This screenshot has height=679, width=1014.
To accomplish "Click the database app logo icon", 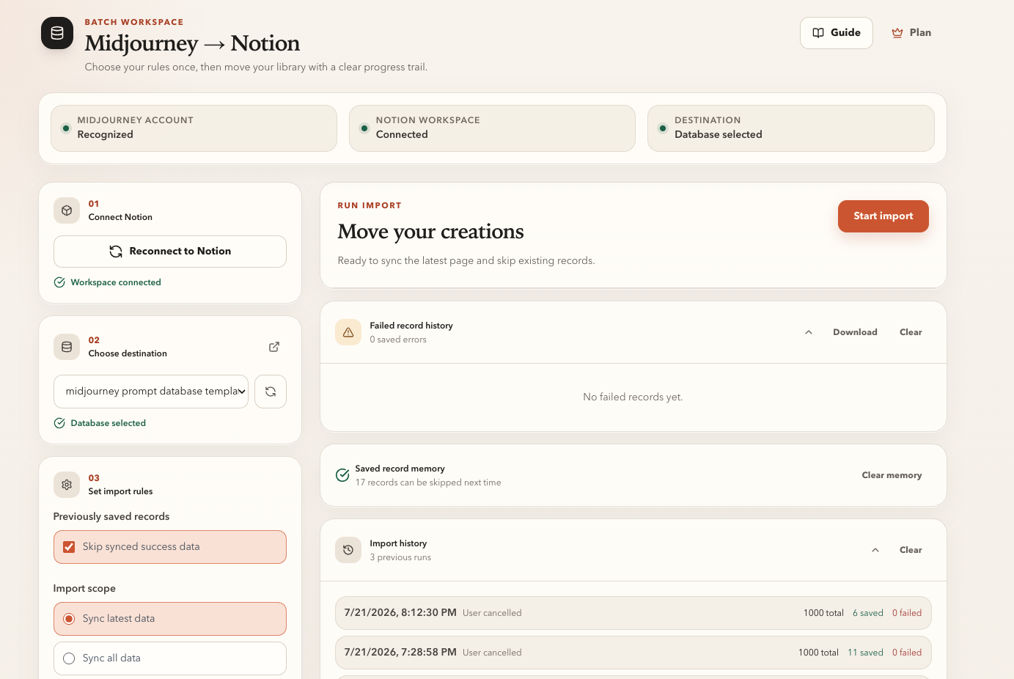I will tap(57, 33).
